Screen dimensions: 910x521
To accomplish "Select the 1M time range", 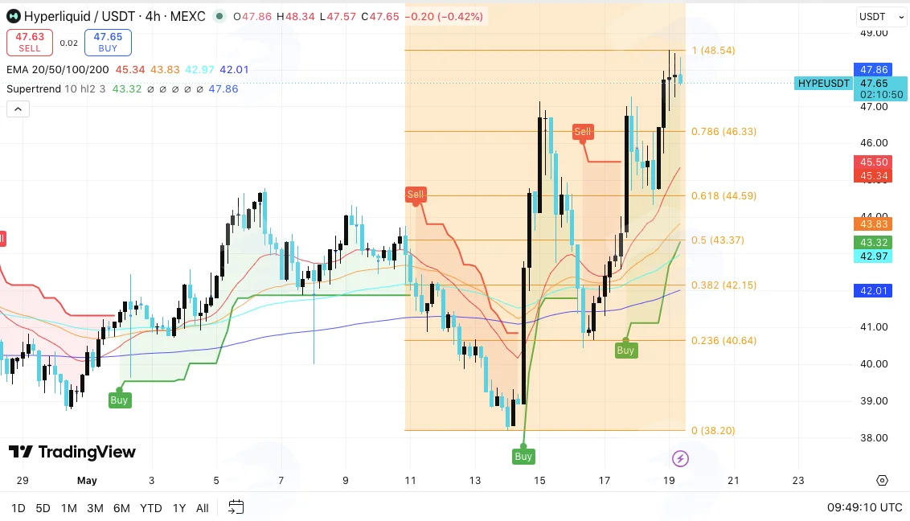I will pos(69,508).
